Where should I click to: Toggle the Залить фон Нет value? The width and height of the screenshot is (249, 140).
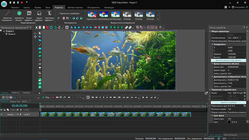coord(237,119)
